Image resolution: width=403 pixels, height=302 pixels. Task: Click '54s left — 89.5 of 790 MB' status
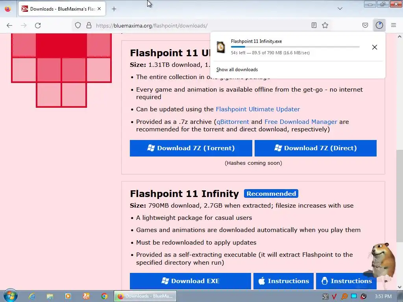pos(270,53)
